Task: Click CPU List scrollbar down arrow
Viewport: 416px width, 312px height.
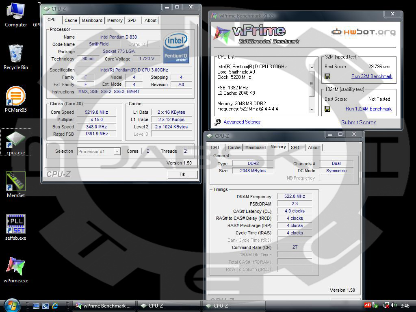Action: [312, 109]
